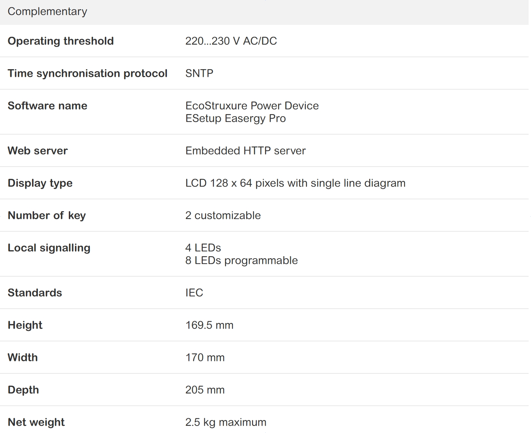Click the Embedded HTTP server value

tap(245, 151)
